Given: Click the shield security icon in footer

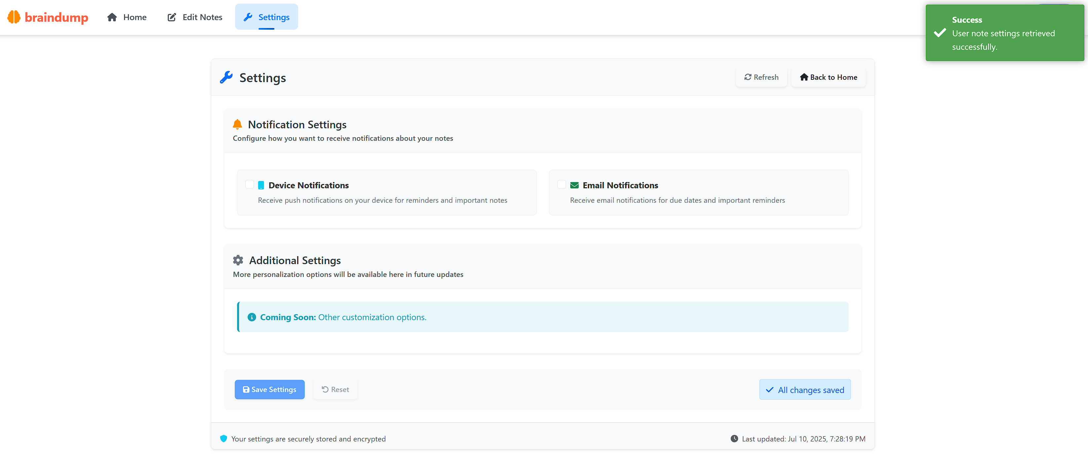Looking at the screenshot, I should click(224, 439).
